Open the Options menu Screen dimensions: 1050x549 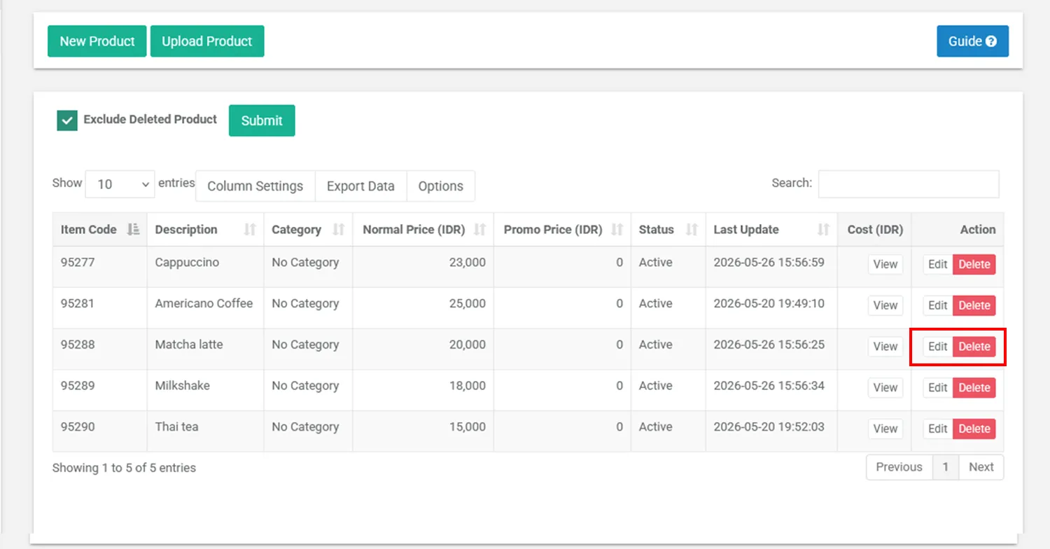(440, 186)
